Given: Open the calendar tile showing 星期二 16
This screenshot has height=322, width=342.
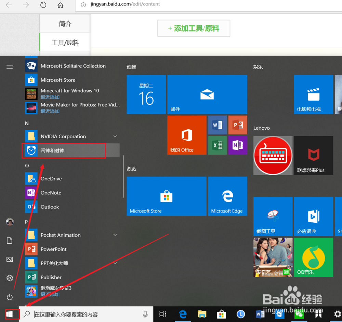Looking at the screenshot, I should (146, 94).
